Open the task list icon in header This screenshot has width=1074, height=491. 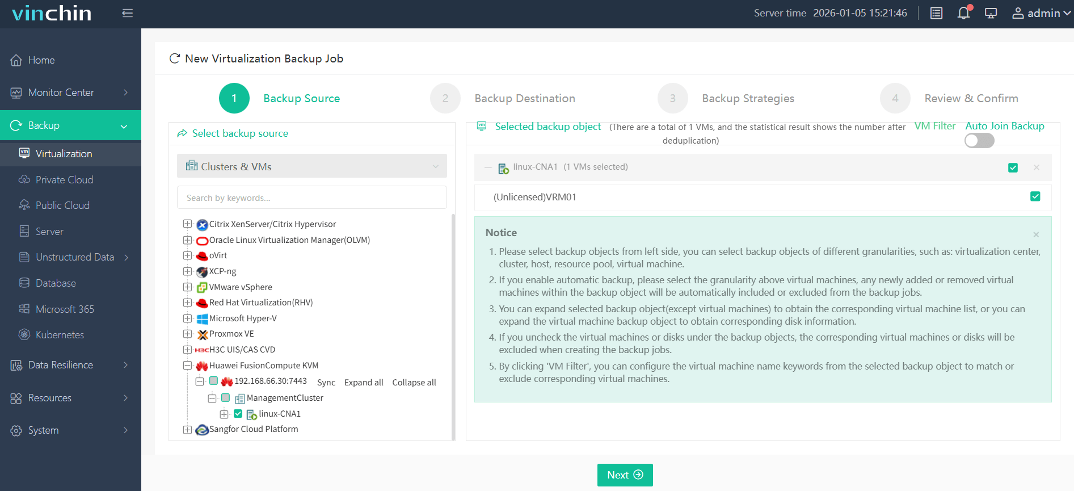pos(936,13)
